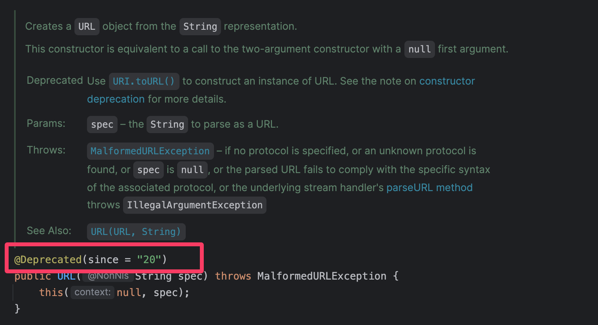
Task: Open MalformedURLException link in Throws section
Action: tap(150, 151)
